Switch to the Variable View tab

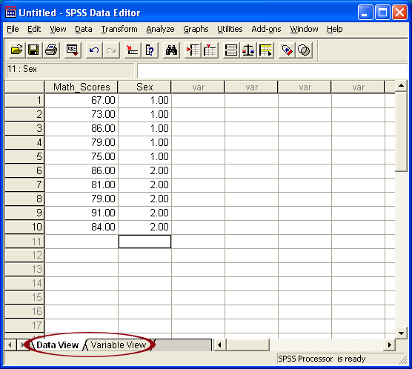coord(119,345)
